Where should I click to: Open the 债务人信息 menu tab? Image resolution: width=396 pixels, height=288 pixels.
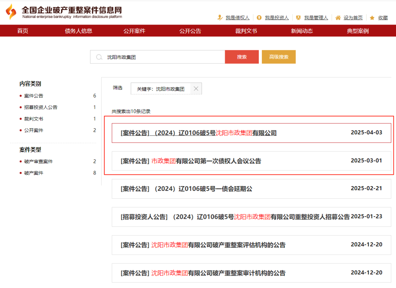click(78, 31)
